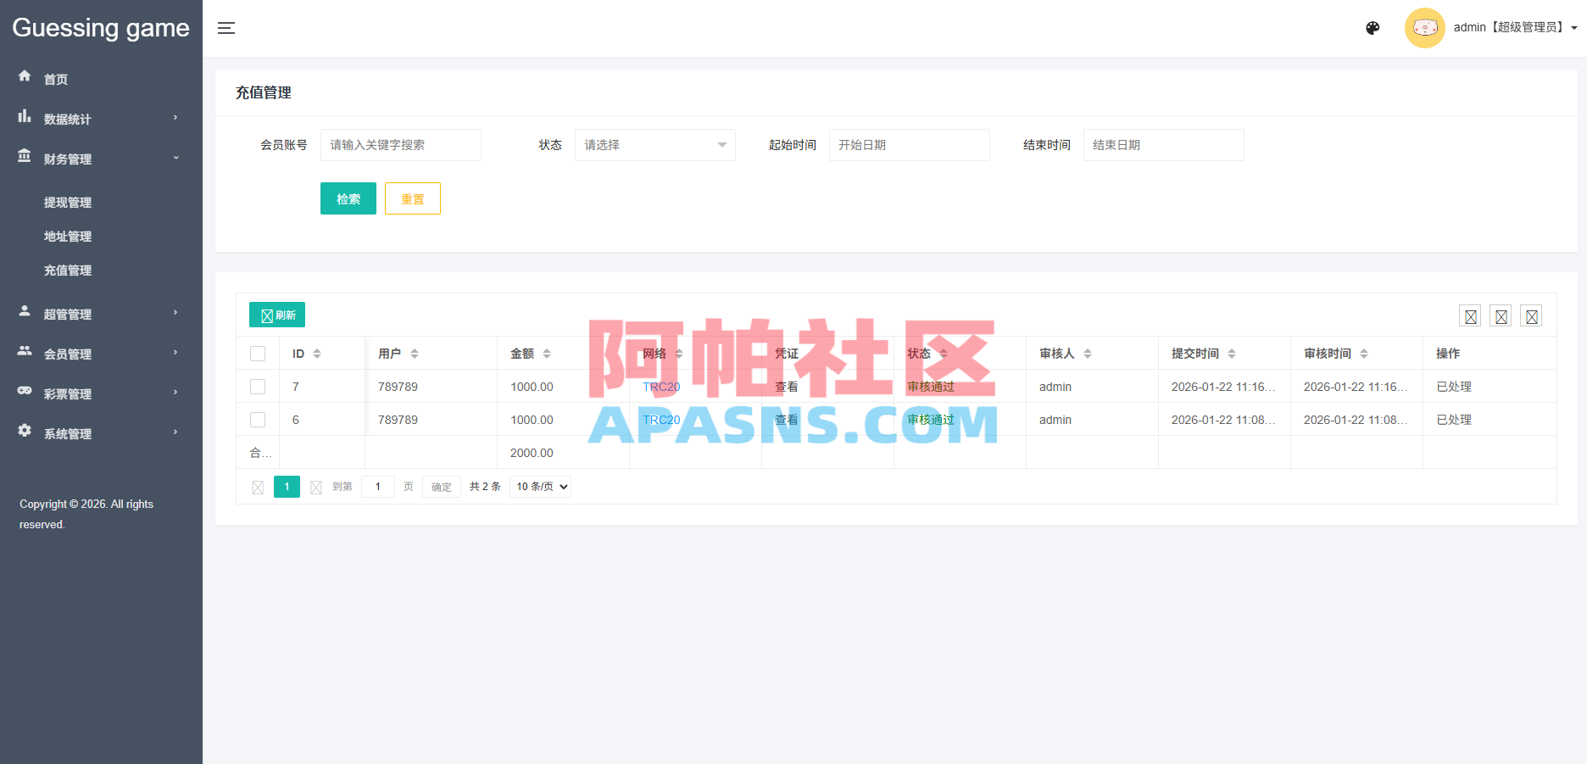This screenshot has width=1587, height=764.
Task: Click the Guessing game logo title
Action: click(x=101, y=28)
